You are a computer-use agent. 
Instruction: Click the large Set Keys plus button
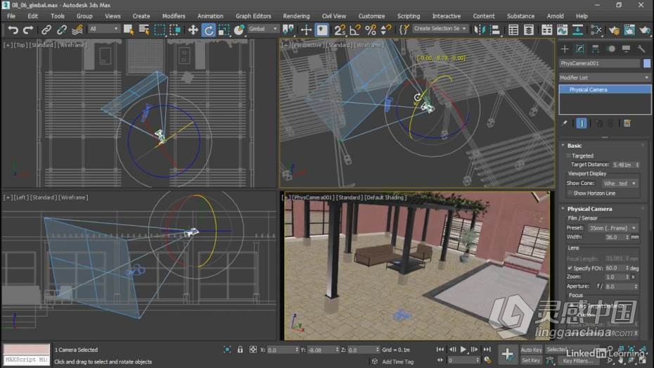(x=508, y=355)
